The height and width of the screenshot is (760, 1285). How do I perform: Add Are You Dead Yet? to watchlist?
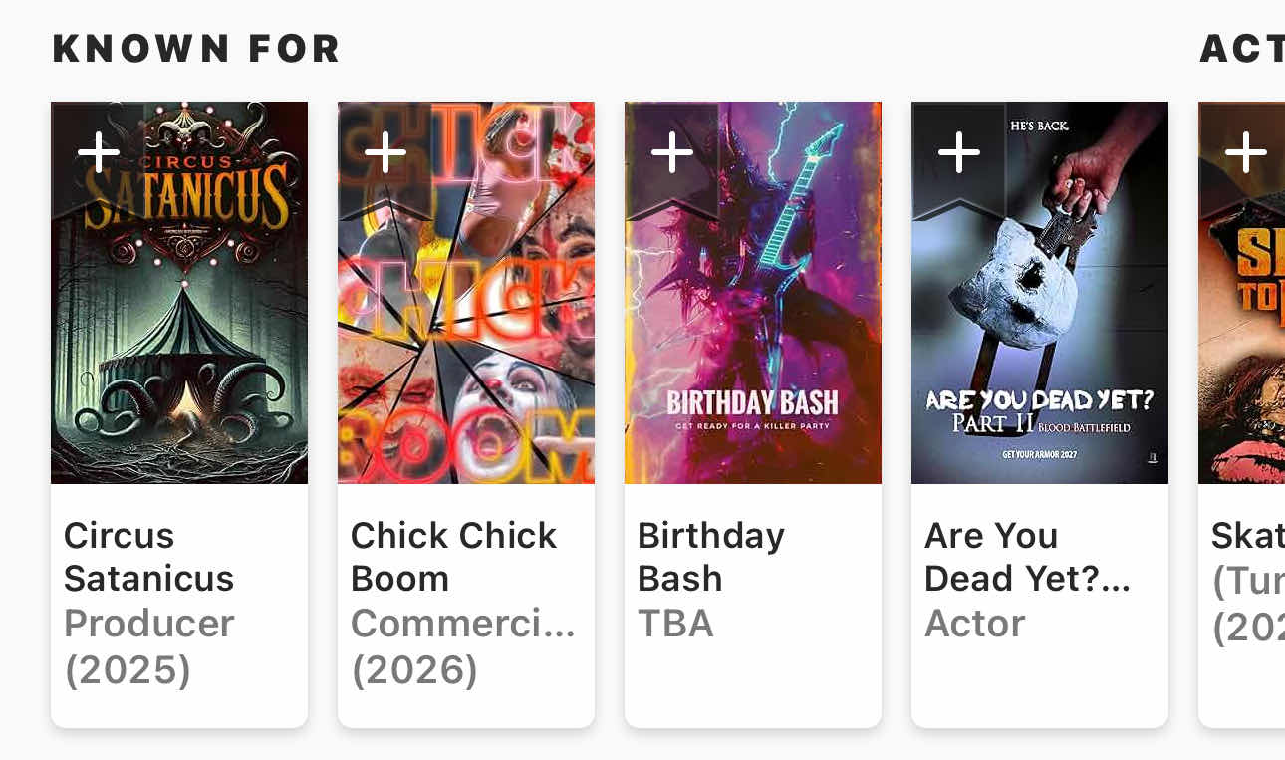pyautogui.click(x=959, y=153)
